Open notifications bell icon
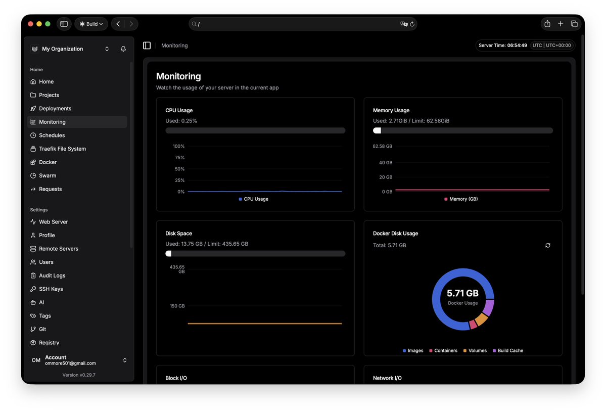This screenshot has height=412, width=606. click(123, 49)
